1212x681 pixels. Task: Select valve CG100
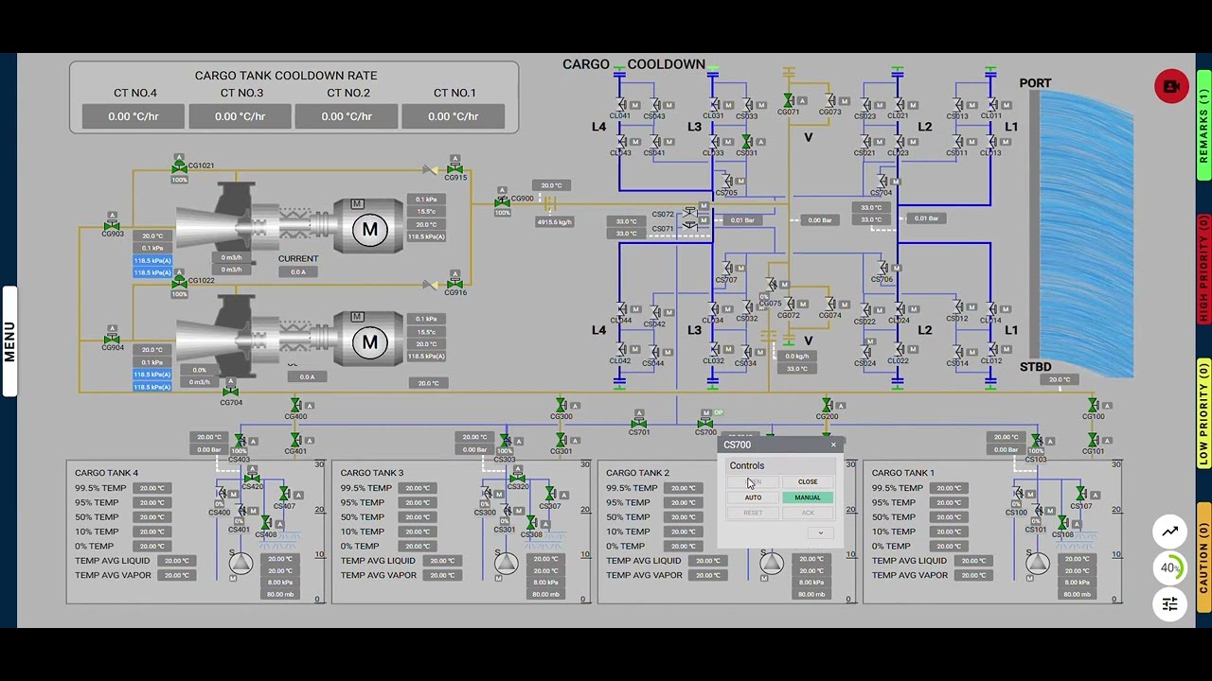1094,406
